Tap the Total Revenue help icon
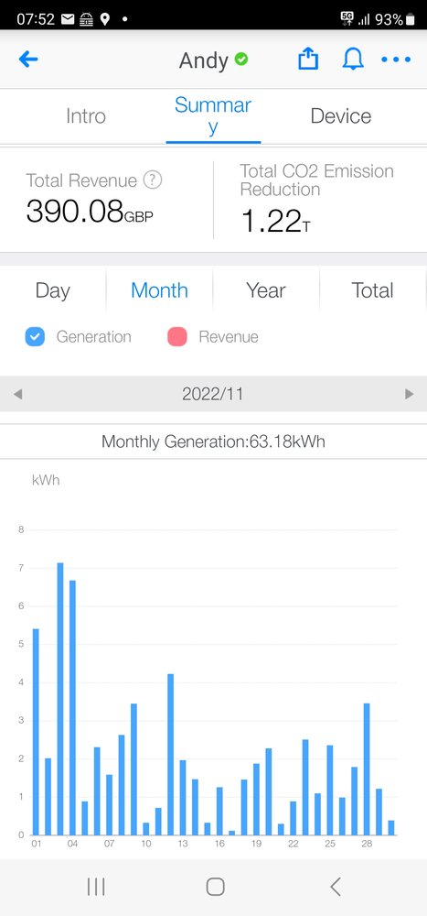Screen dimensions: 427x916 153,180
